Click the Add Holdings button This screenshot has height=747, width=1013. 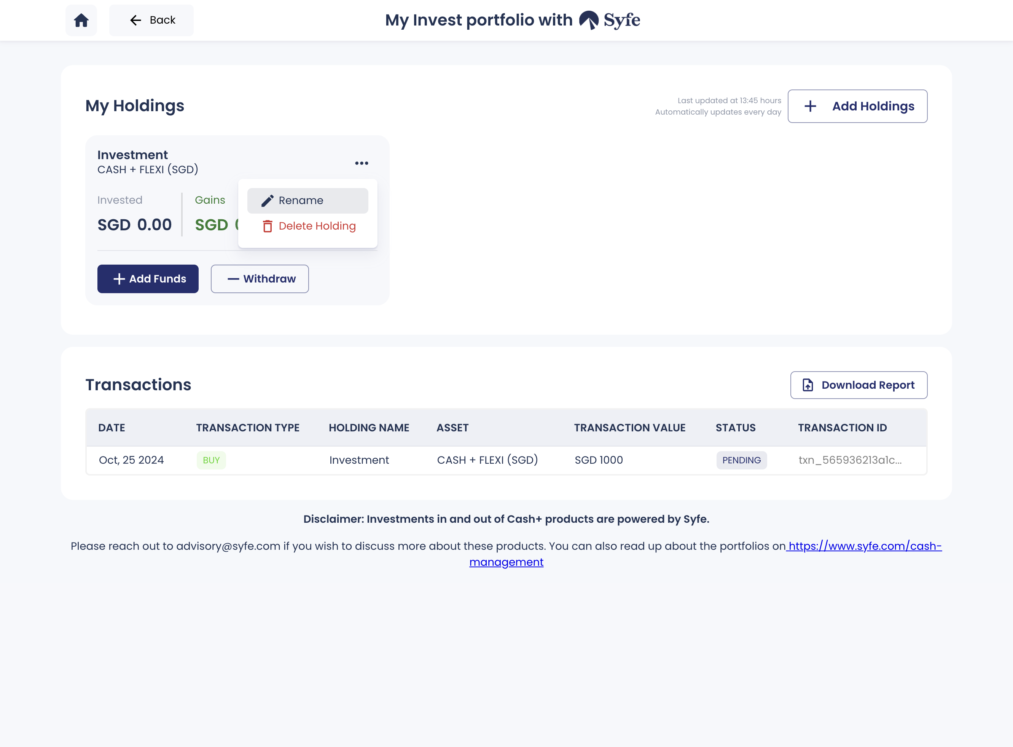pyautogui.click(x=857, y=106)
